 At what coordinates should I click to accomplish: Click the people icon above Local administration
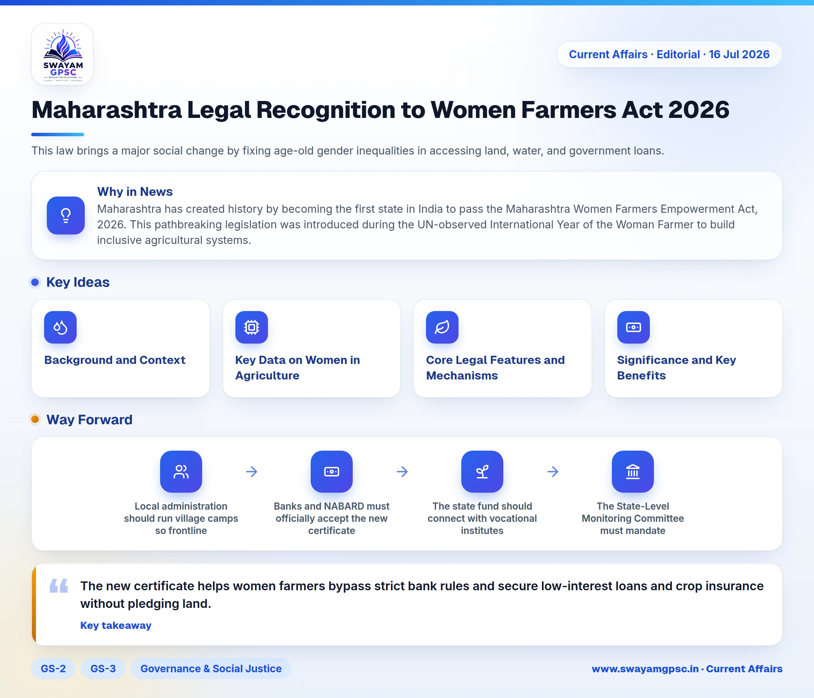point(181,471)
